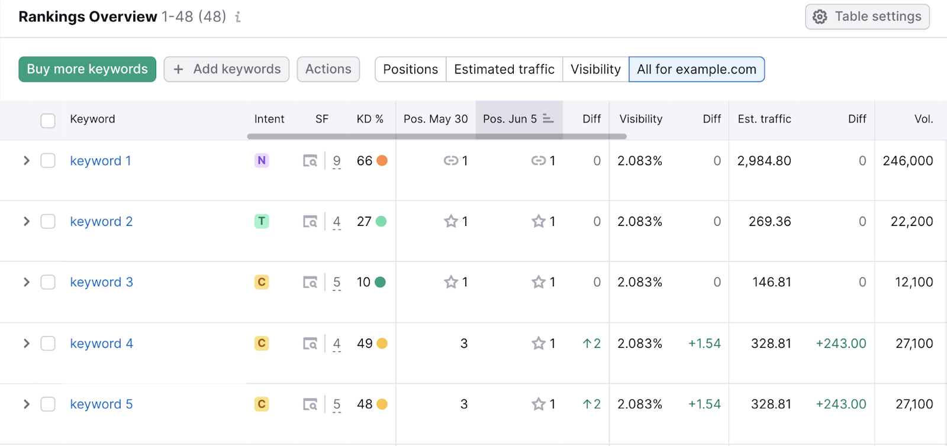Click Buy more keywords button

[x=87, y=69]
